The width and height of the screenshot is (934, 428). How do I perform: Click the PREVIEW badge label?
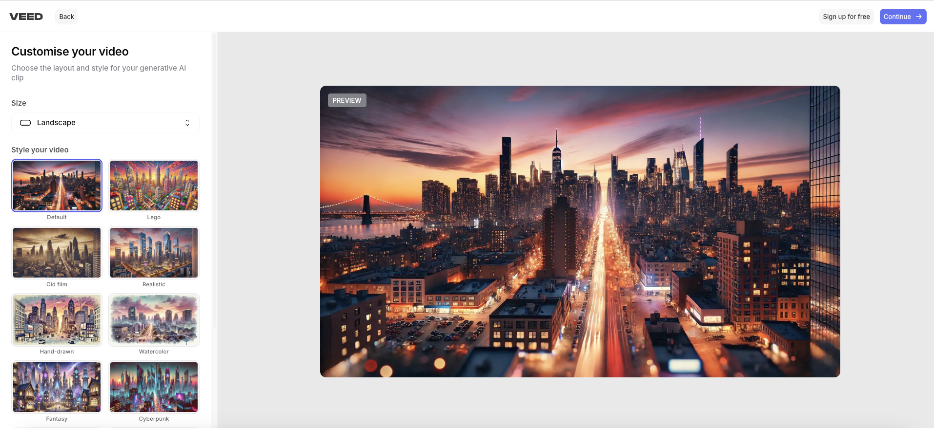(347, 100)
